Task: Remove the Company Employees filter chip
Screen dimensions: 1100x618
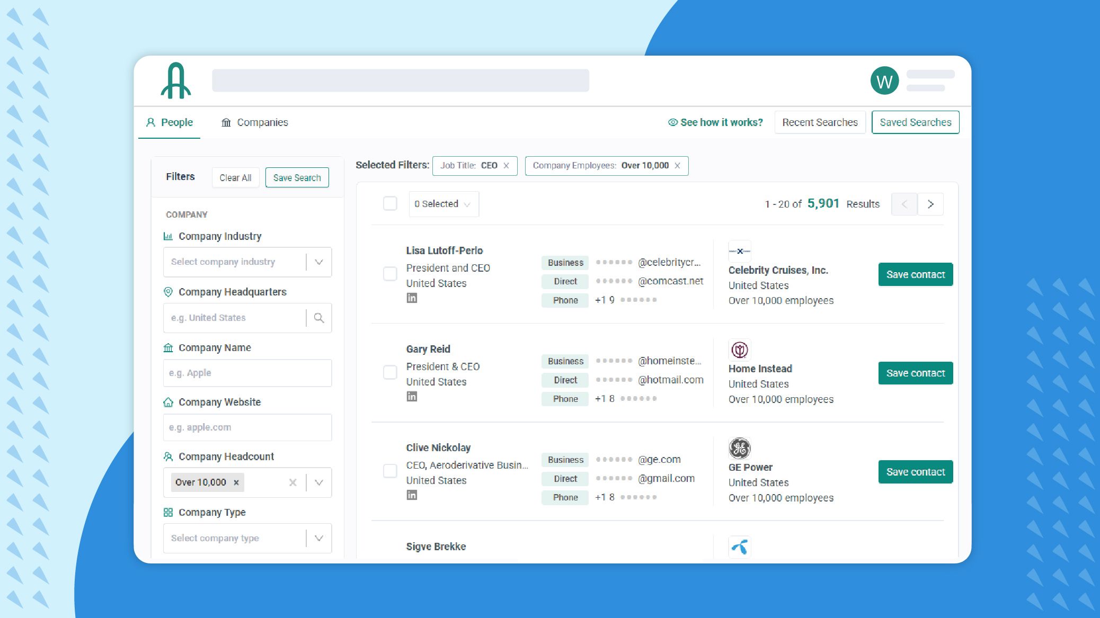Action: coord(677,166)
